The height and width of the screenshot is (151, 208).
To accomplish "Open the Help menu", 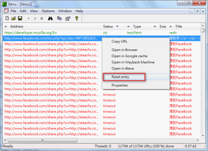I will (x=79, y=11).
